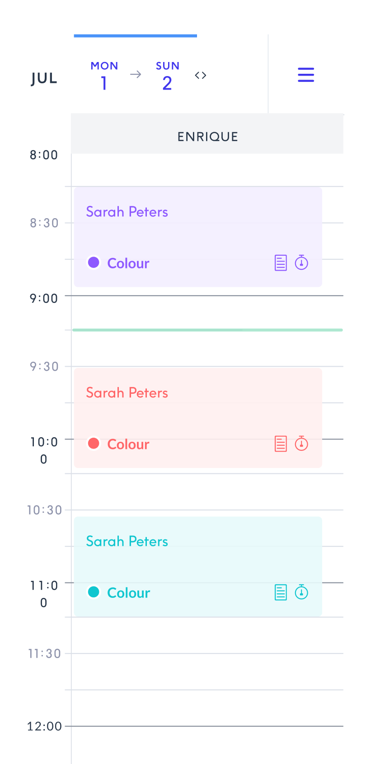Click the red Colour service dot

94,444
